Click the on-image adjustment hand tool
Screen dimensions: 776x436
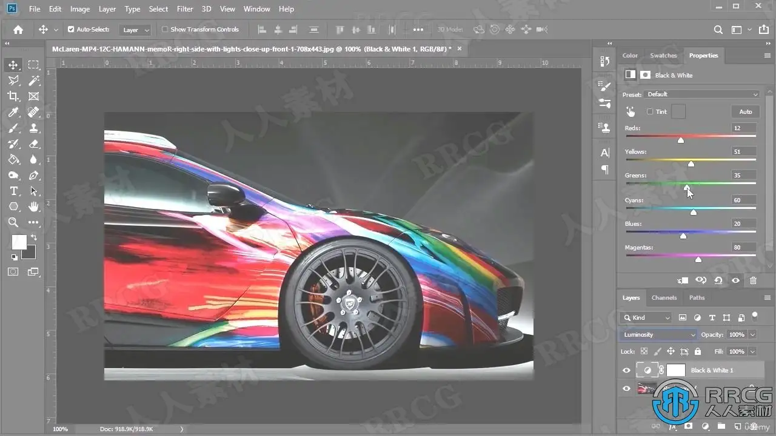pyautogui.click(x=630, y=112)
